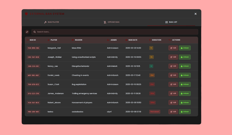Image resolution: width=232 pixels, height=135 pixels.
Task: Select player name Daniel_Lewis
Action: tap(53, 75)
